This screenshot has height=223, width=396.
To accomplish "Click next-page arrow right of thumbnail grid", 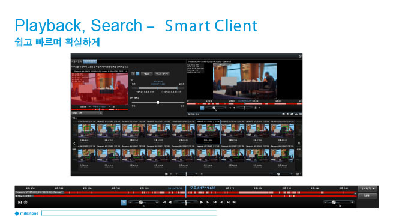I will pyautogui.click(x=299, y=144).
